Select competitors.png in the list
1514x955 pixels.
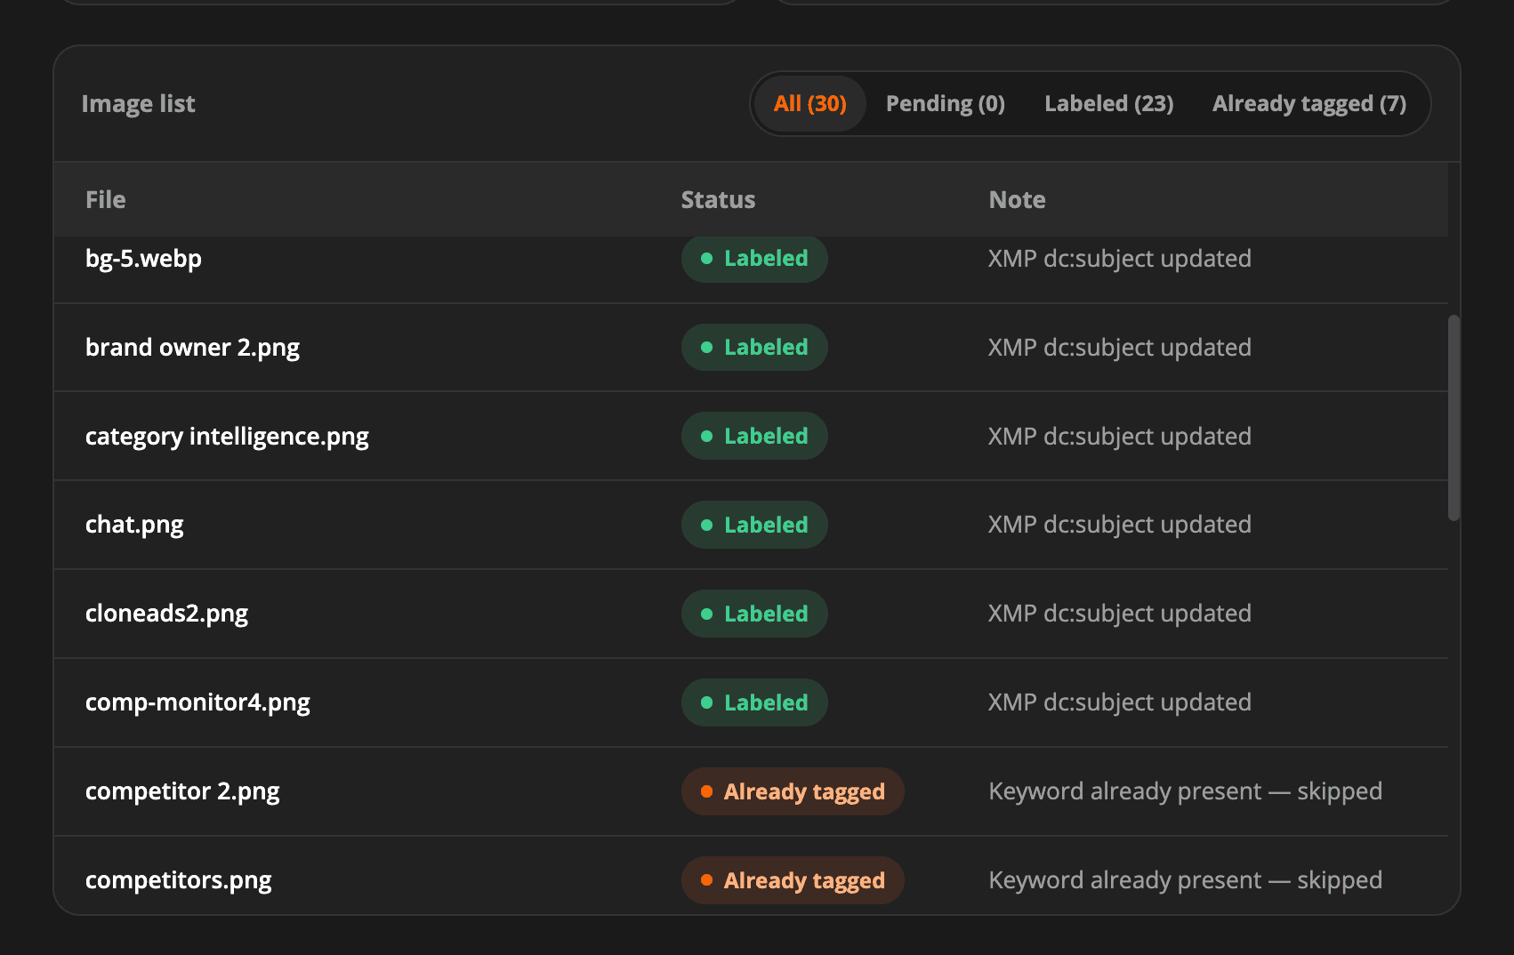click(x=751, y=876)
